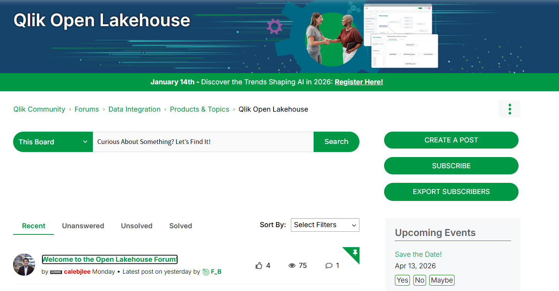The image size is (559, 291).
Task: Open calebjlee's profile link
Action: (77, 272)
